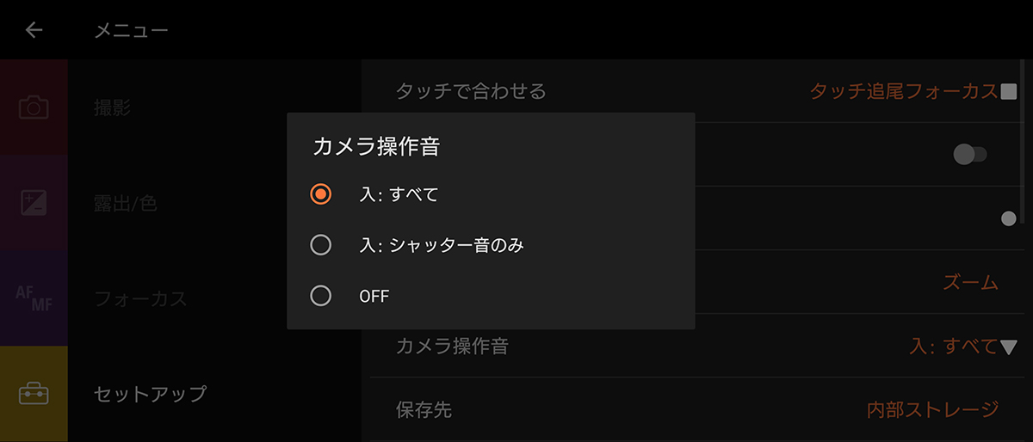Viewport: 1033px width, 442px height.
Task: Click the タッチ追尾フォーカス value text
Action: [903, 91]
